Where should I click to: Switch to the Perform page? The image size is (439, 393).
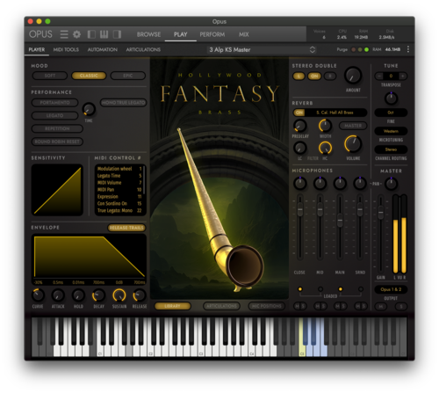point(212,34)
